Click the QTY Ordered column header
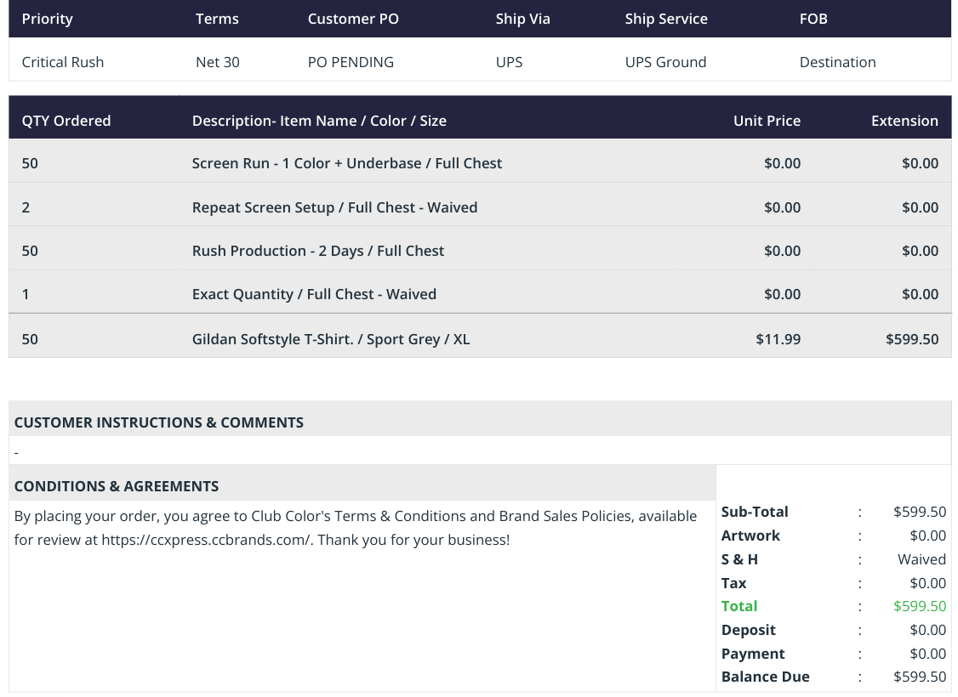958x697 pixels. coord(66,121)
